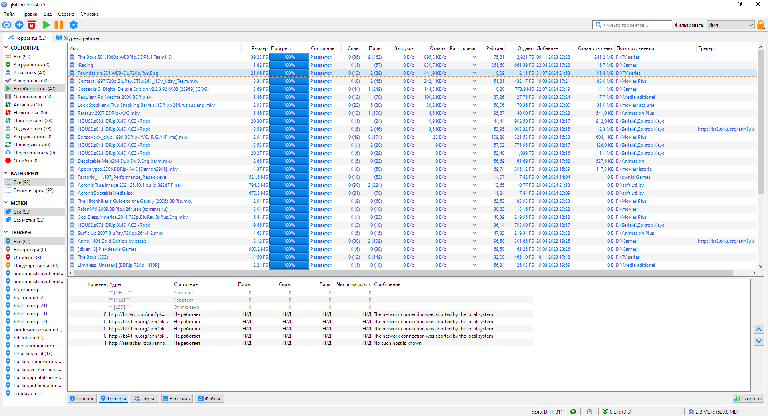Click the orange pause toolbar icon
The image size is (768, 416).
[59, 25]
